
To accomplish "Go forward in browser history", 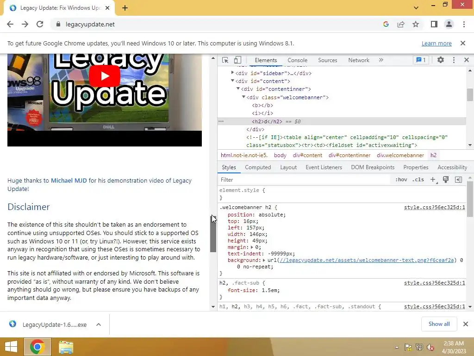I will tap(25, 24).
